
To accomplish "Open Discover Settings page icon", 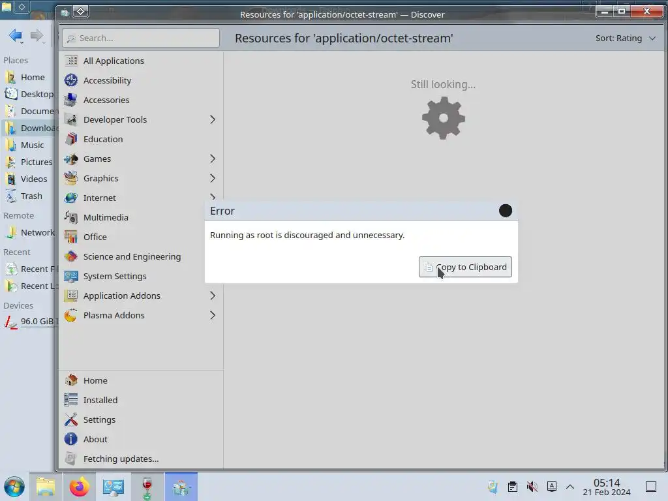I will tap(71, 419).
